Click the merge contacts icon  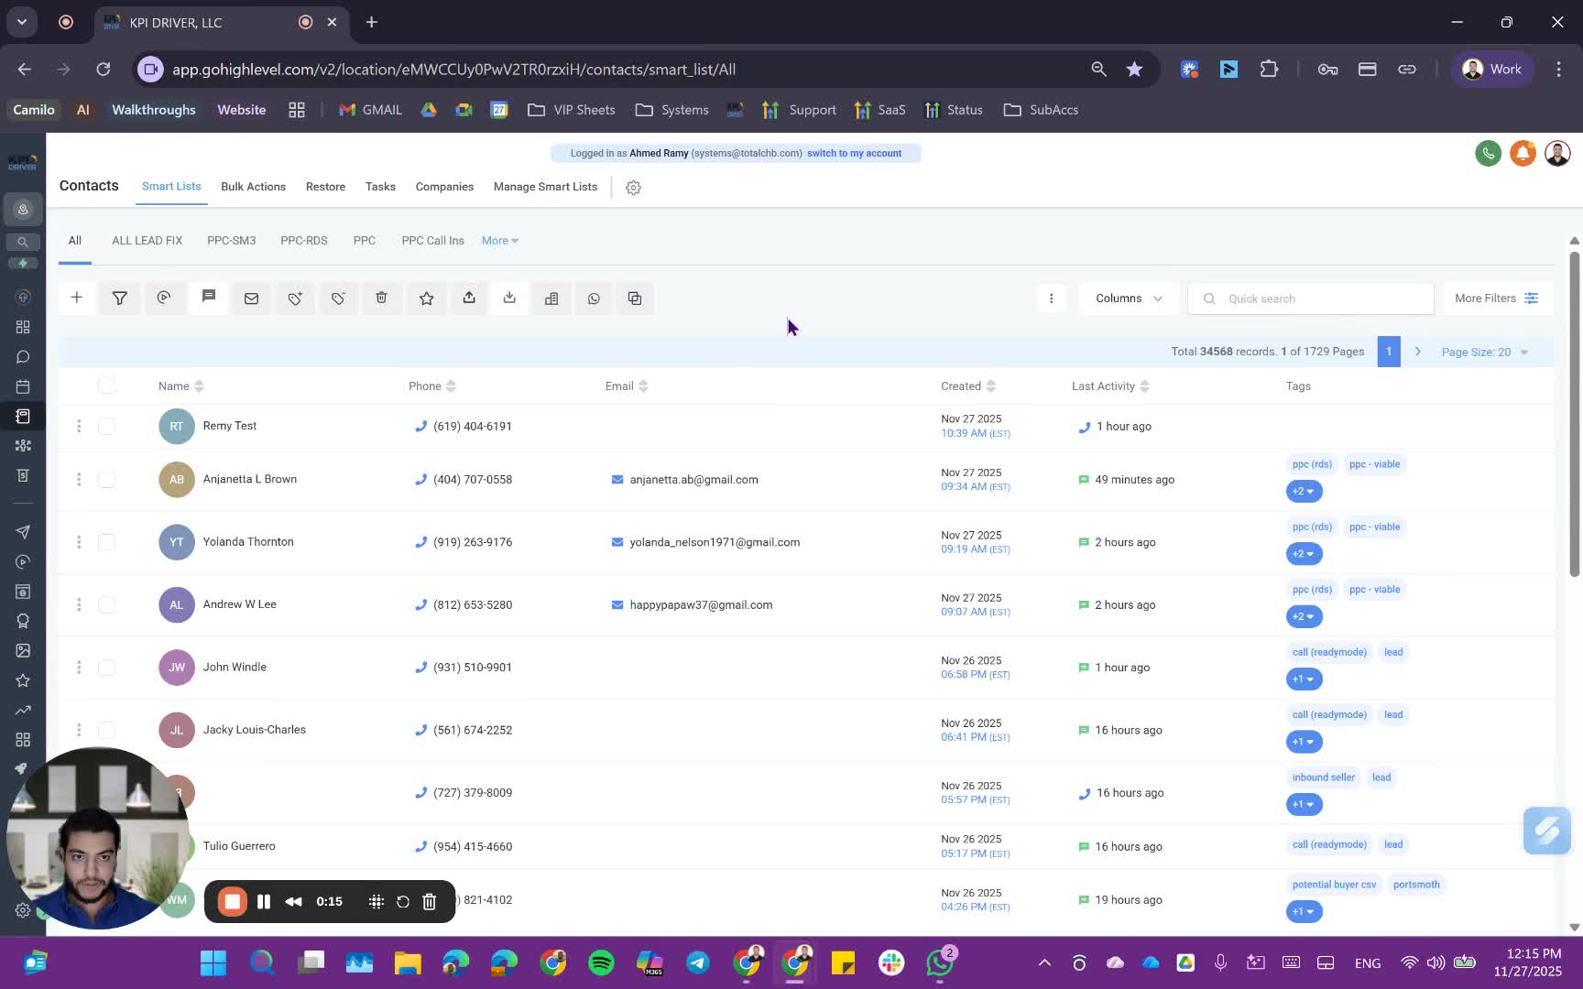[635, 298]
